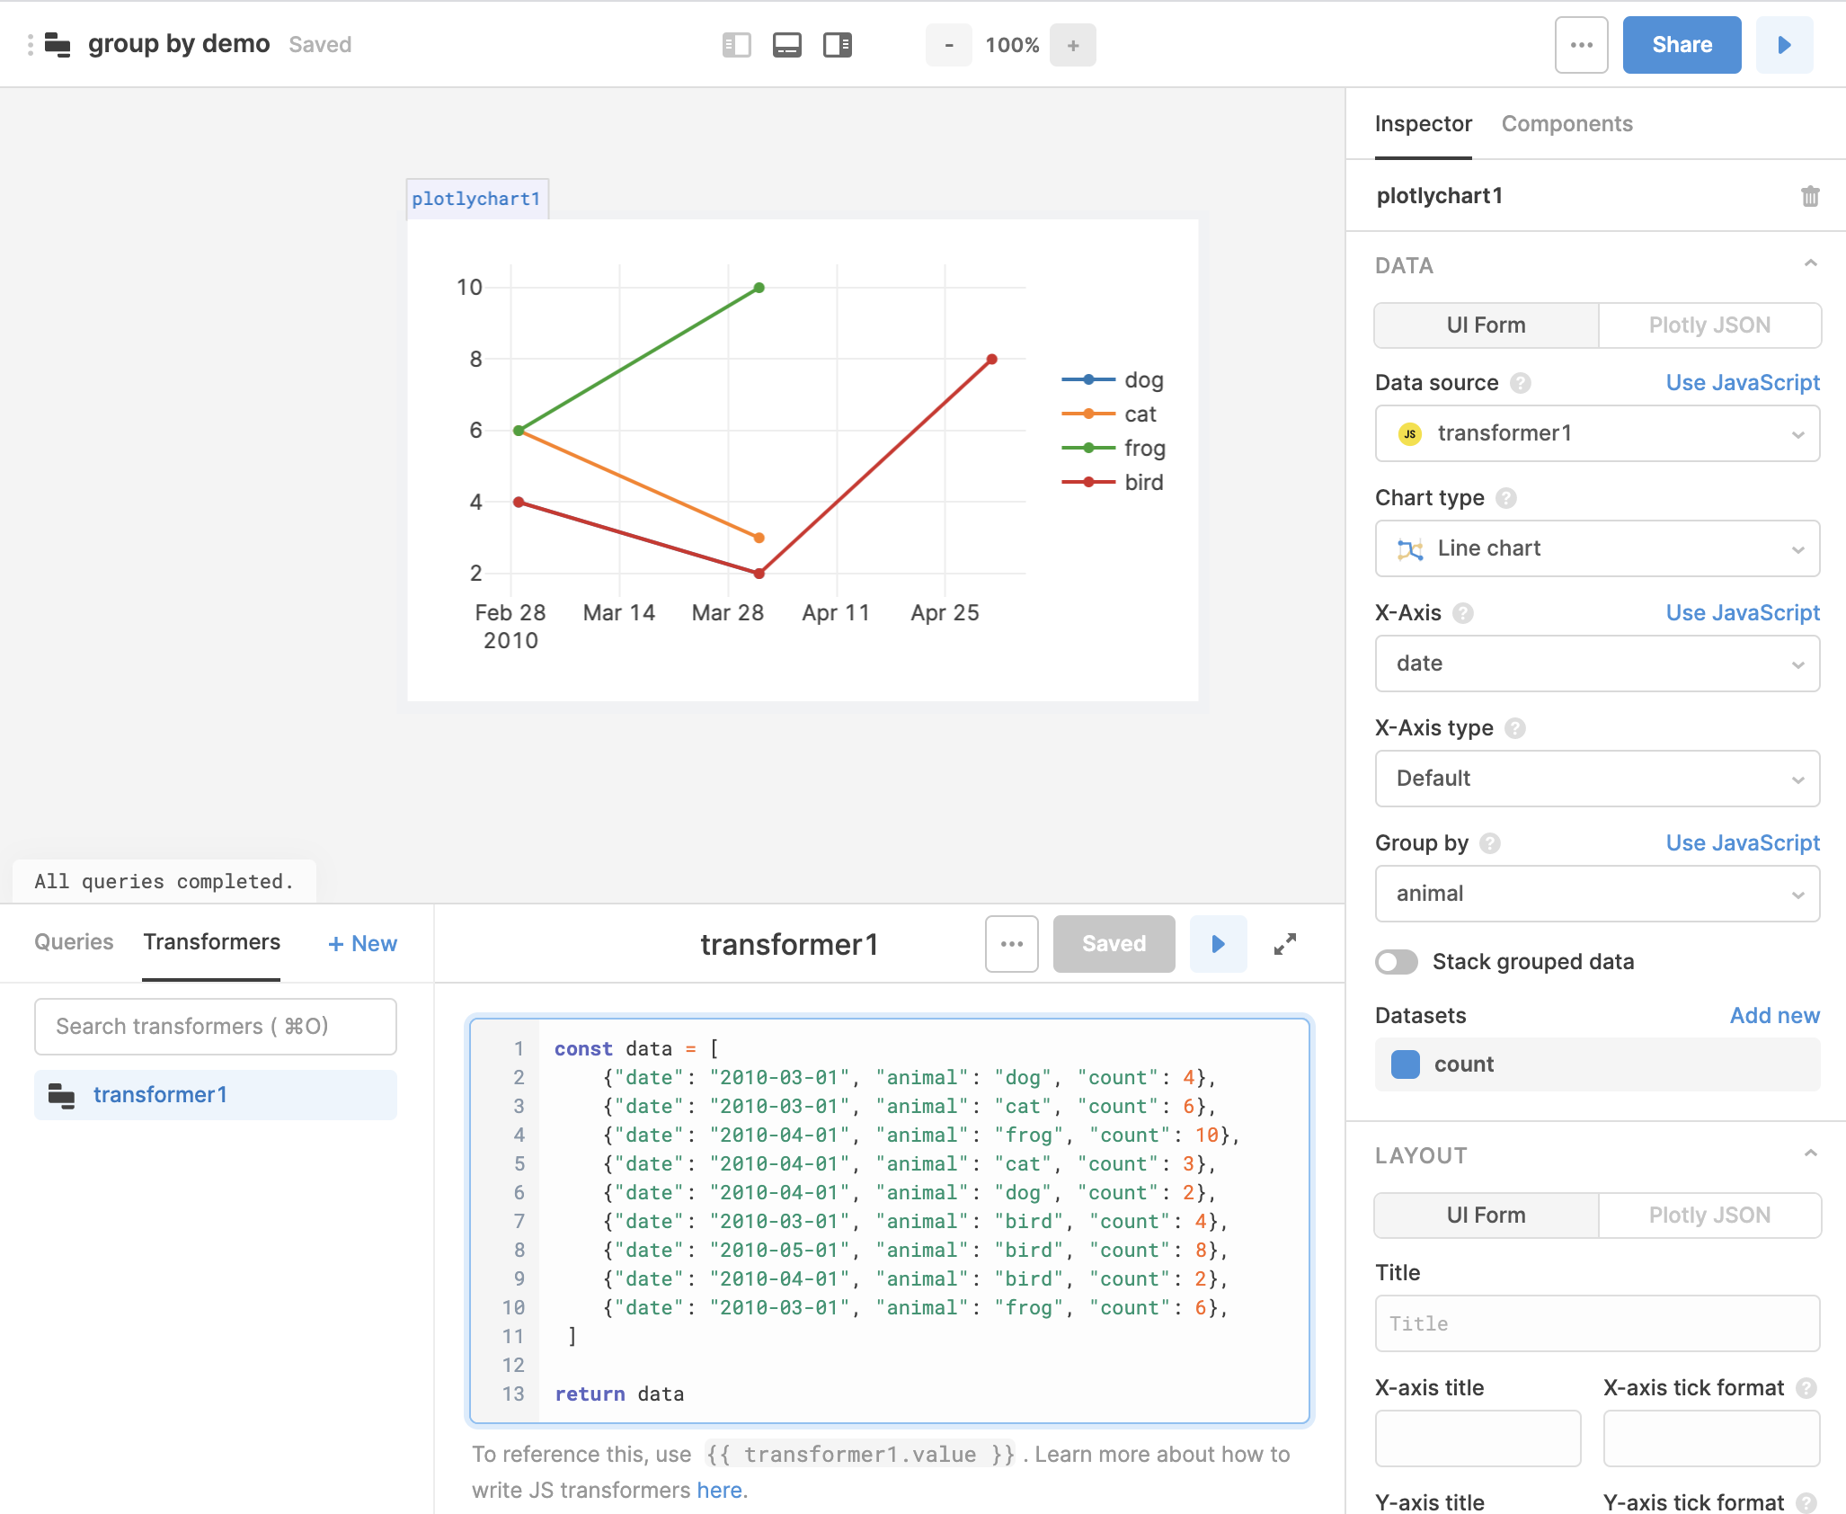1846x1514 pixels.
Task: Open the Chart type Line chart dropdown
Action: click(x=1598, y=548)
